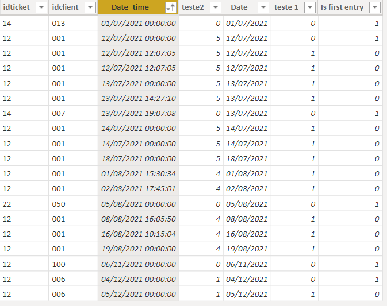
Task: Click the Date_time cell 16/08/2021 10:15:04
Action: pos(139,234)
